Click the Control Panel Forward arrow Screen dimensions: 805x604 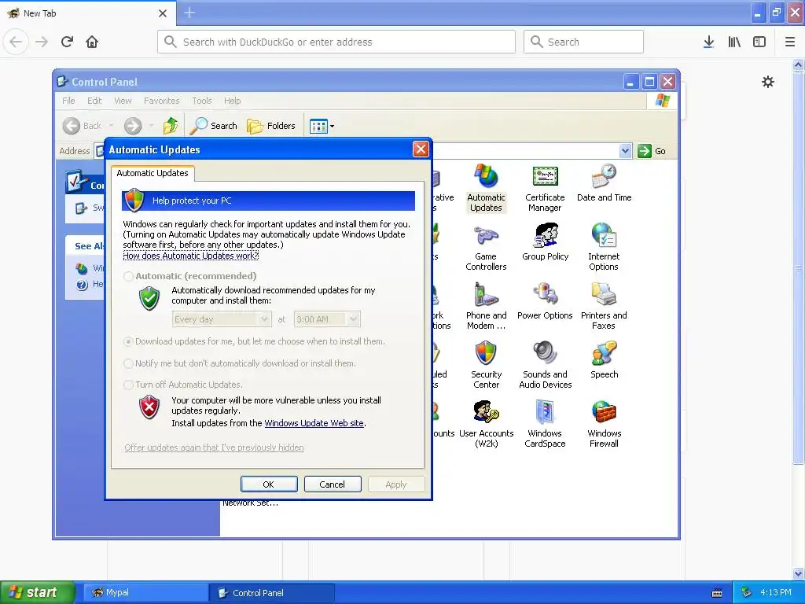(132, 125)
